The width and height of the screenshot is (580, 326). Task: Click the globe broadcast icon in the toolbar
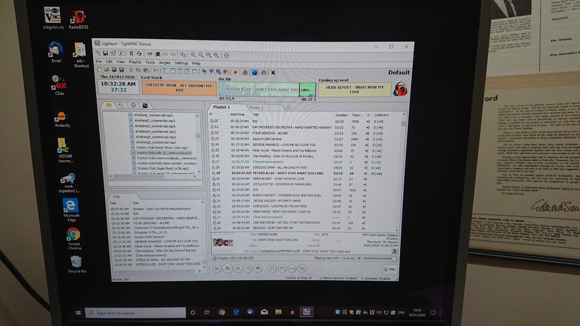[254, 72]
